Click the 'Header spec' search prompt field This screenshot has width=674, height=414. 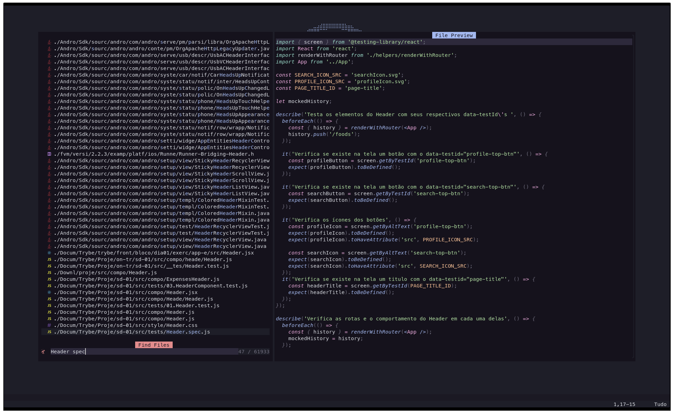coord(139,352)
